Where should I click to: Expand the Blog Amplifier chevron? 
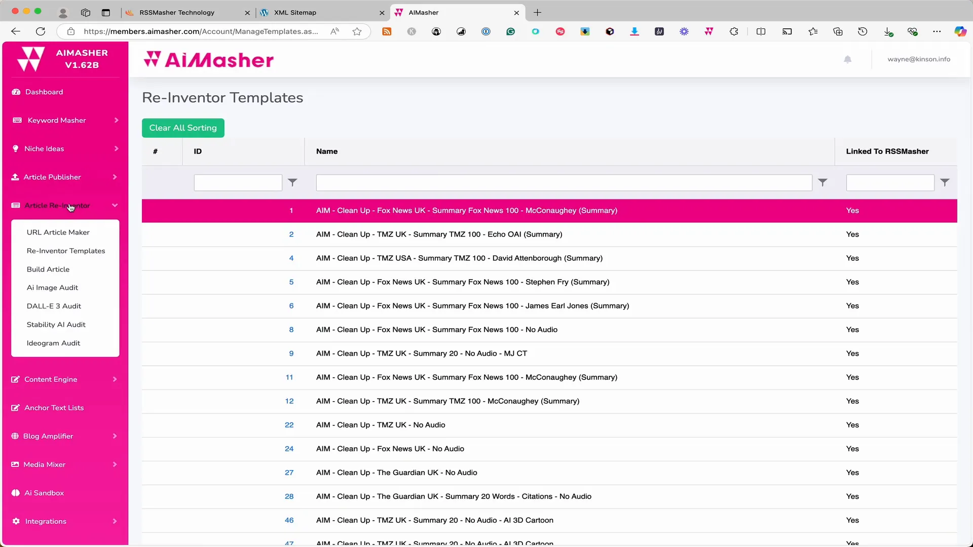click(x=115, y=436)
